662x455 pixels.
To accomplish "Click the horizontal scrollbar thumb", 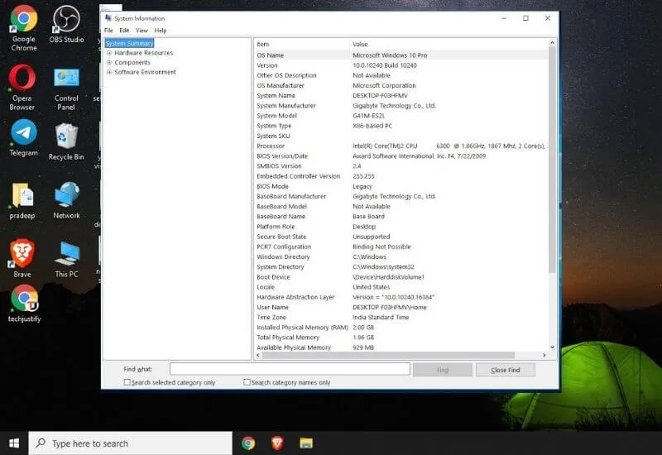I will tap(388, 356).
